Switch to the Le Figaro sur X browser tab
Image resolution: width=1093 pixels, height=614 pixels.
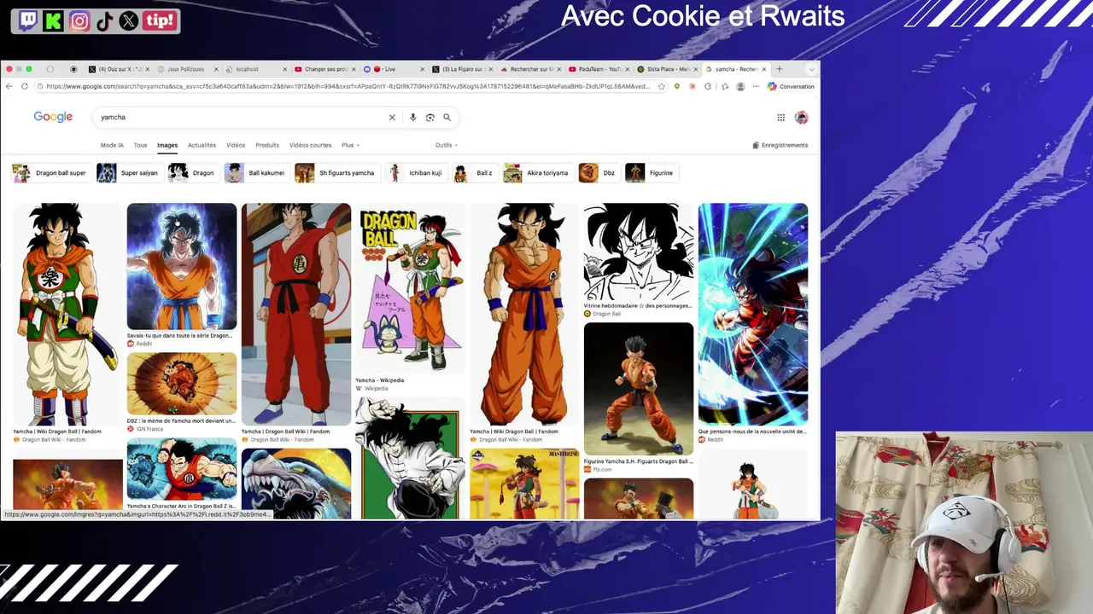[462, 69]
